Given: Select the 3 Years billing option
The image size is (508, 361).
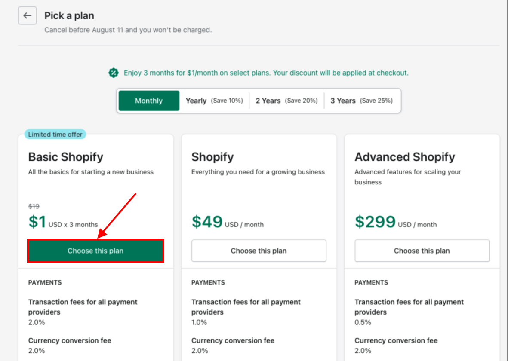Looking at the screenshot, I should coord(362,101).
